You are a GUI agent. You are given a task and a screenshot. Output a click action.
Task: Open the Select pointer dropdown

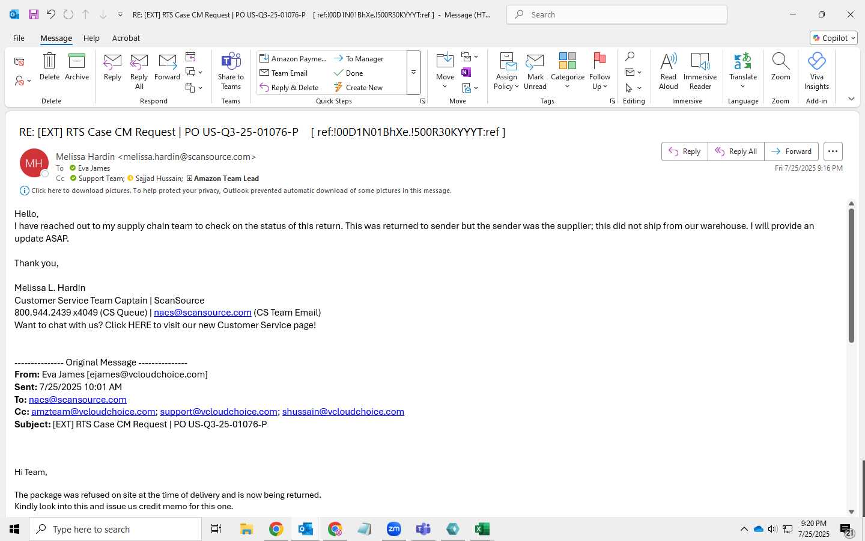pyautogui.click(x=633, y=88)
